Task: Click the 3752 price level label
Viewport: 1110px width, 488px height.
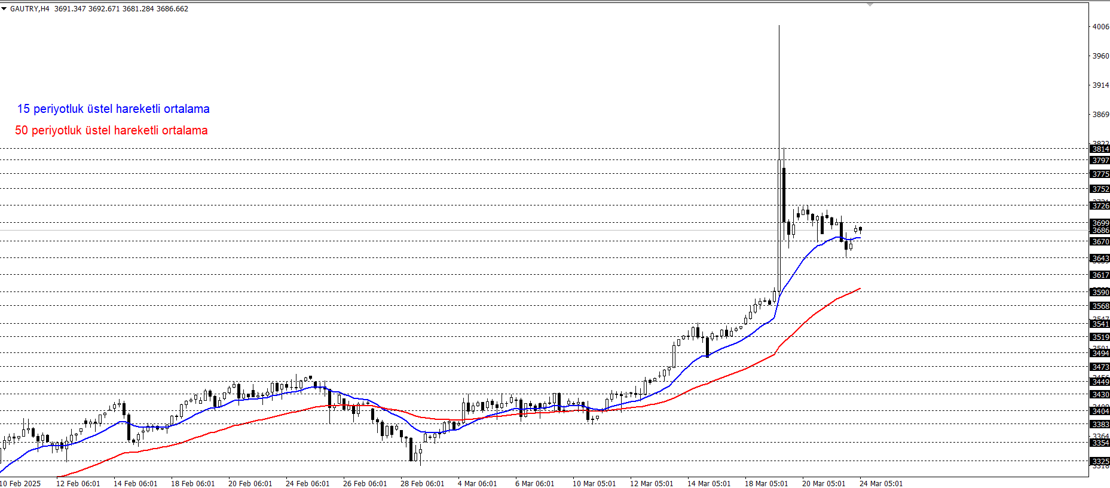Action: point(1100,189)
